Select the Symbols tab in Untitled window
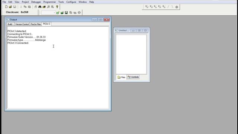 [x=133, y=77]
